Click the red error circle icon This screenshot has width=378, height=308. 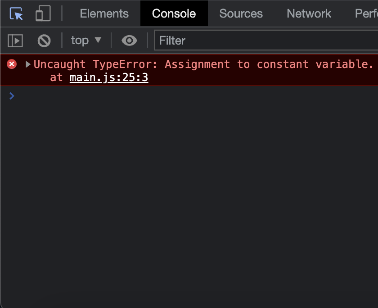click(12, 64)
